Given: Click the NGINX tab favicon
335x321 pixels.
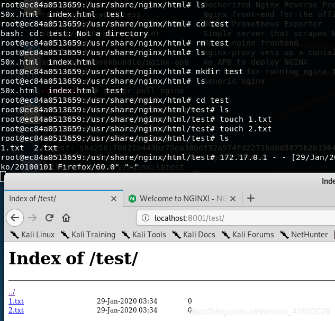Looking at the screenshot, I should point(132,199).
